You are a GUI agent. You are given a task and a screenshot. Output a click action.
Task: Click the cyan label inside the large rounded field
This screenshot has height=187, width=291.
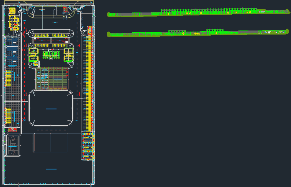click(x=51, y=109)
